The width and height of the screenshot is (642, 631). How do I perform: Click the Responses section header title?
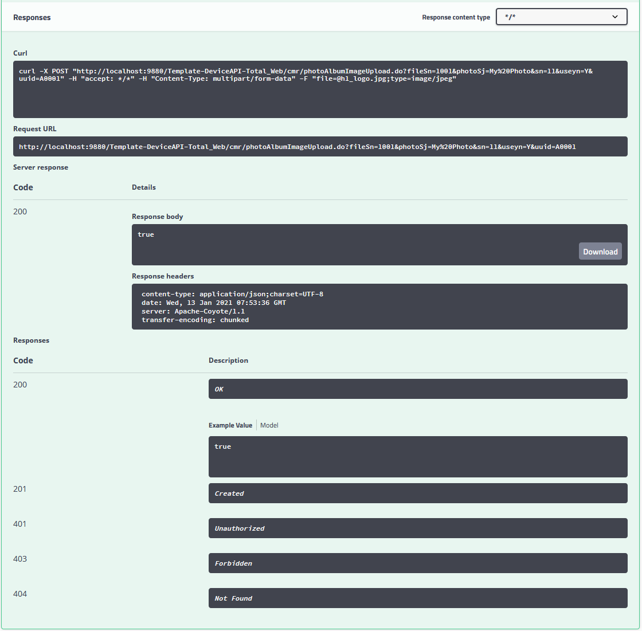pyautogui.click(x=32, y=18)
